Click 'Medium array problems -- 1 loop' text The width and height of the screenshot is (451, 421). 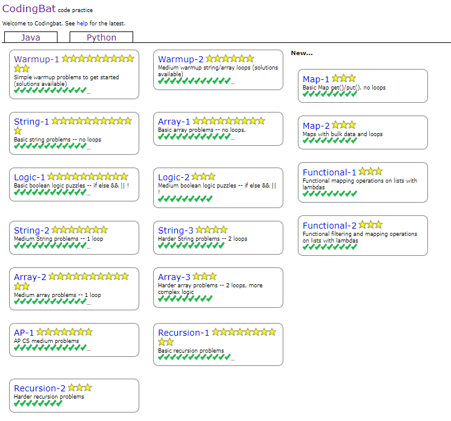[x=58, y=295]
